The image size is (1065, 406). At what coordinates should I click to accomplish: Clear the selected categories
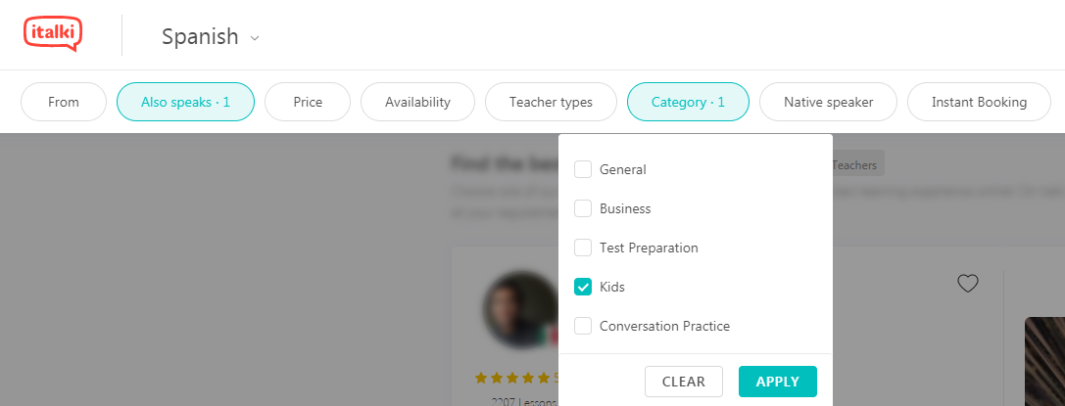[x=683, y=382]
